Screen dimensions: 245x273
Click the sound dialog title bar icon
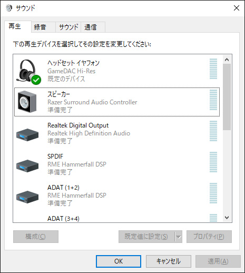tap(9, 8)
